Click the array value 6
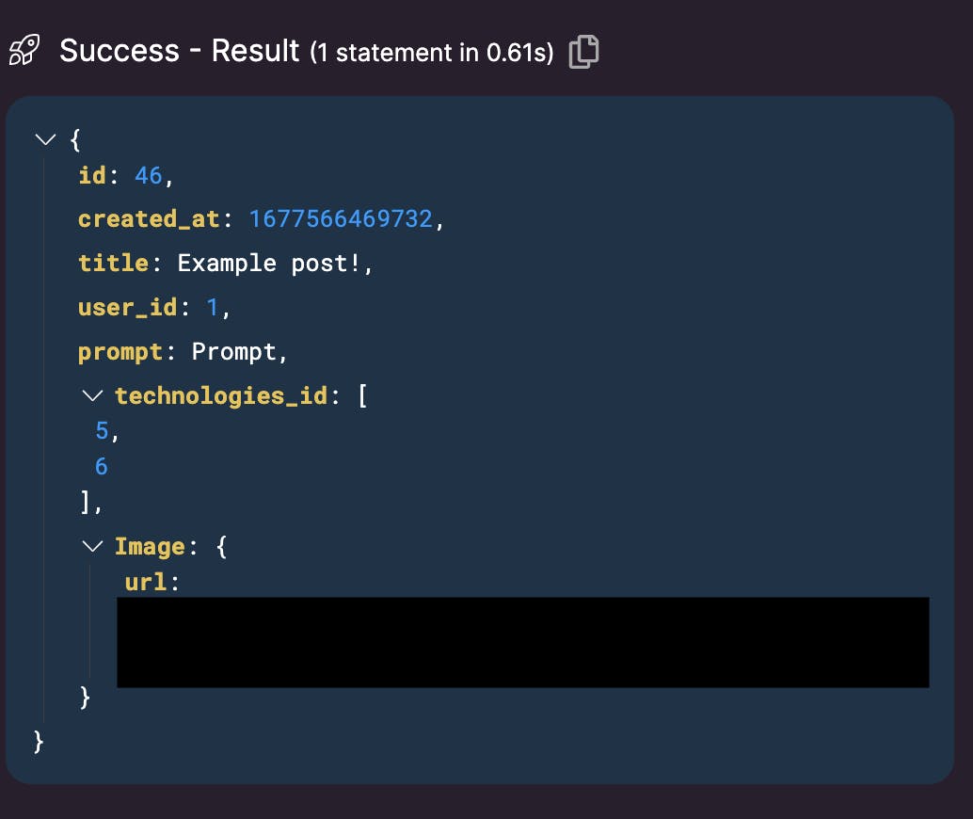973x819 pixels. (102, 466)
